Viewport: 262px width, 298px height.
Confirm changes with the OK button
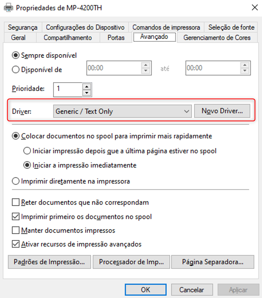click(x=145, y=290)
